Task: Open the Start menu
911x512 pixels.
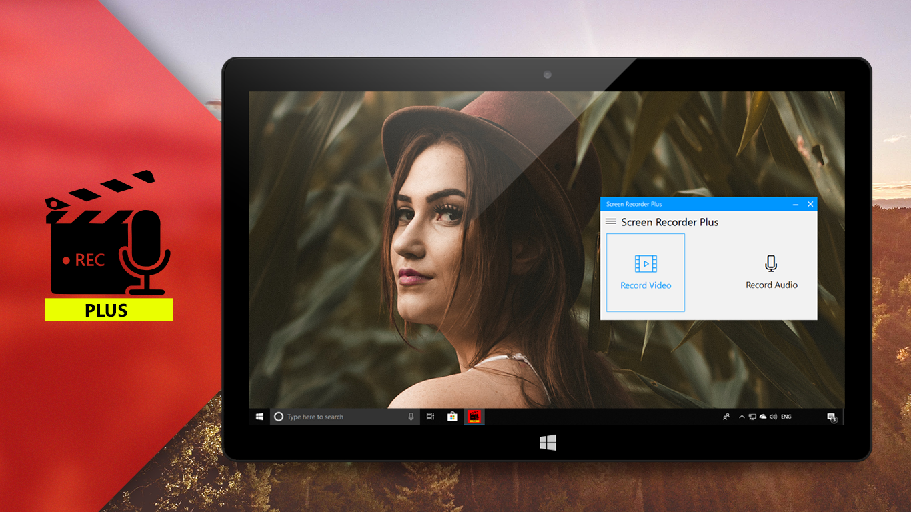Action: pyautogui.click(x=259, y=416)
